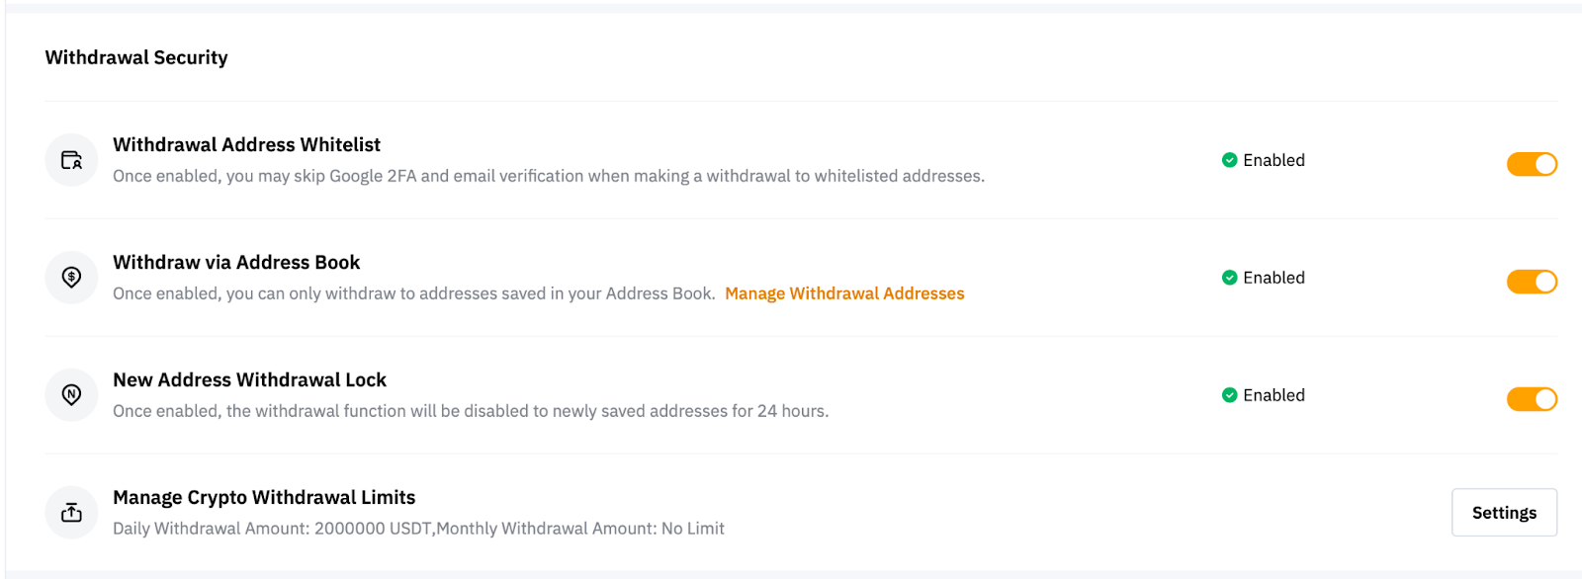The height and width of the screenshot is (579, 1582).
Task: Click the Manage Crypto Withdrawal Limits title
Action: click(x=264, y=498)
